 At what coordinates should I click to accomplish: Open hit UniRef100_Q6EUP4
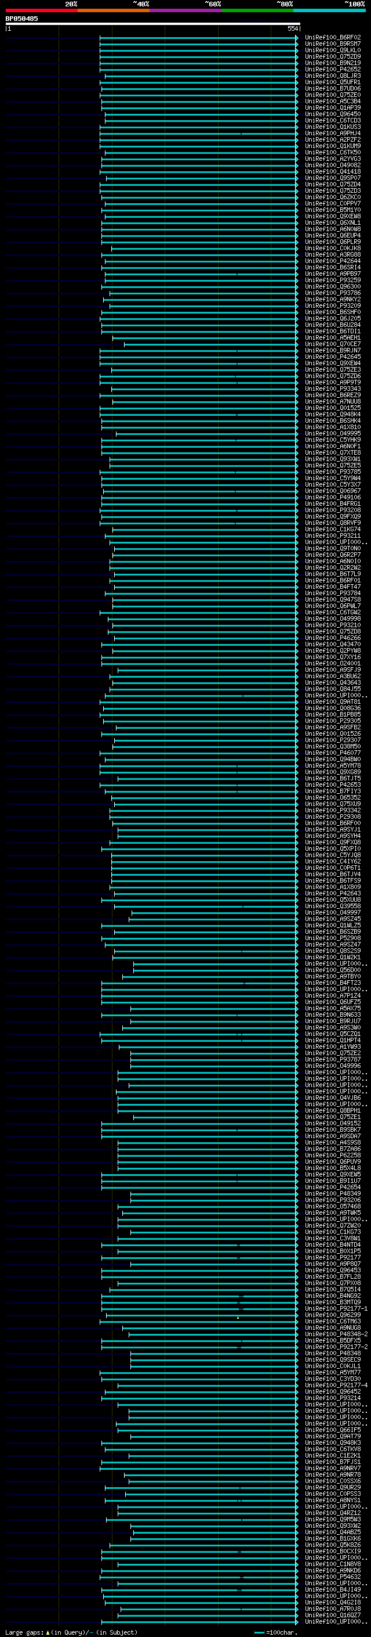tap(332, 236)
